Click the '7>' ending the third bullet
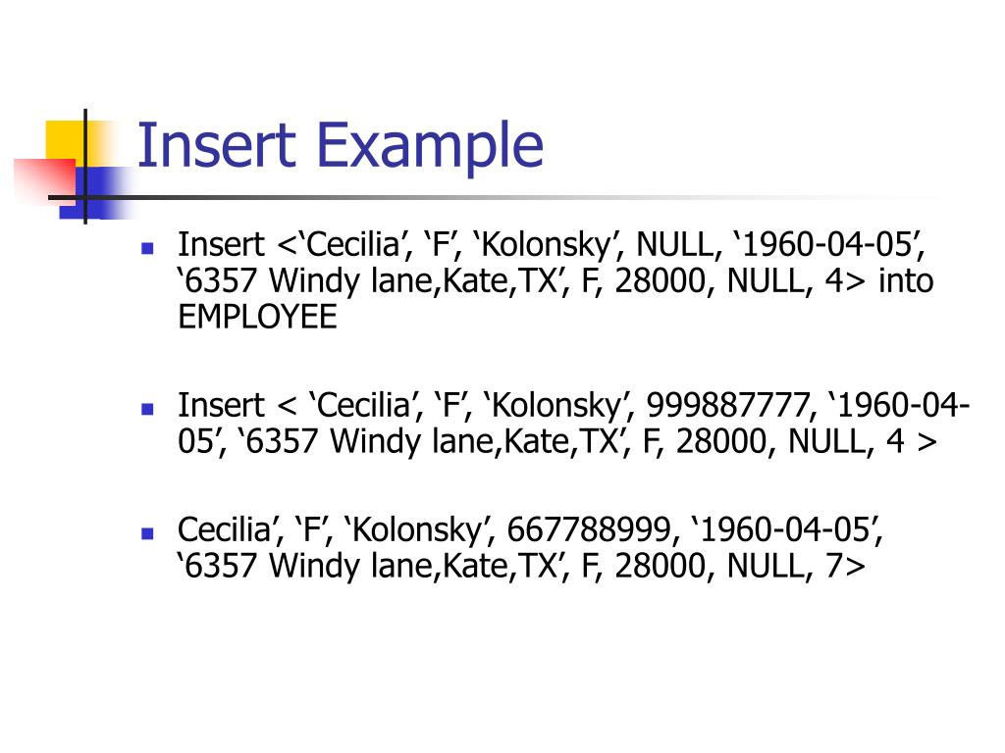Viewport: 1005px width, 753px height. coord(845,566)
